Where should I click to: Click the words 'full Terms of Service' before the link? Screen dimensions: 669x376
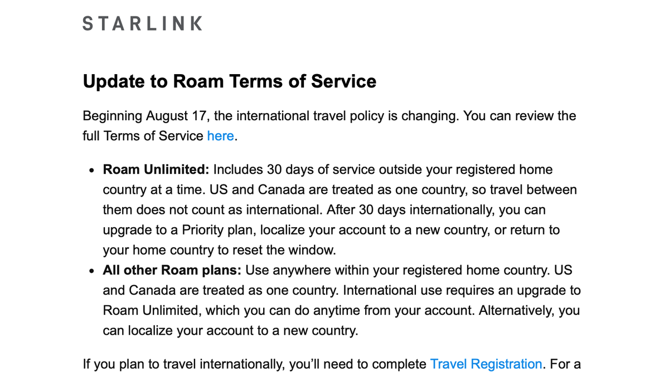(x=143, y=136)
